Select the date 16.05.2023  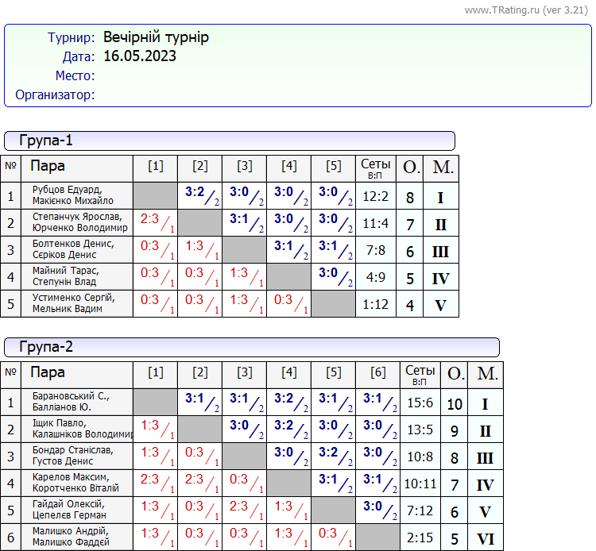[x=140, y=56]
